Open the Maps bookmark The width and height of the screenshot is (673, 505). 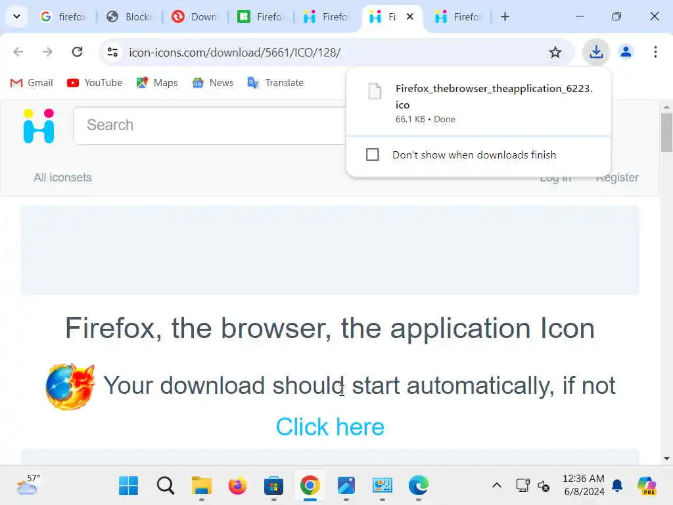click(156, 82)
